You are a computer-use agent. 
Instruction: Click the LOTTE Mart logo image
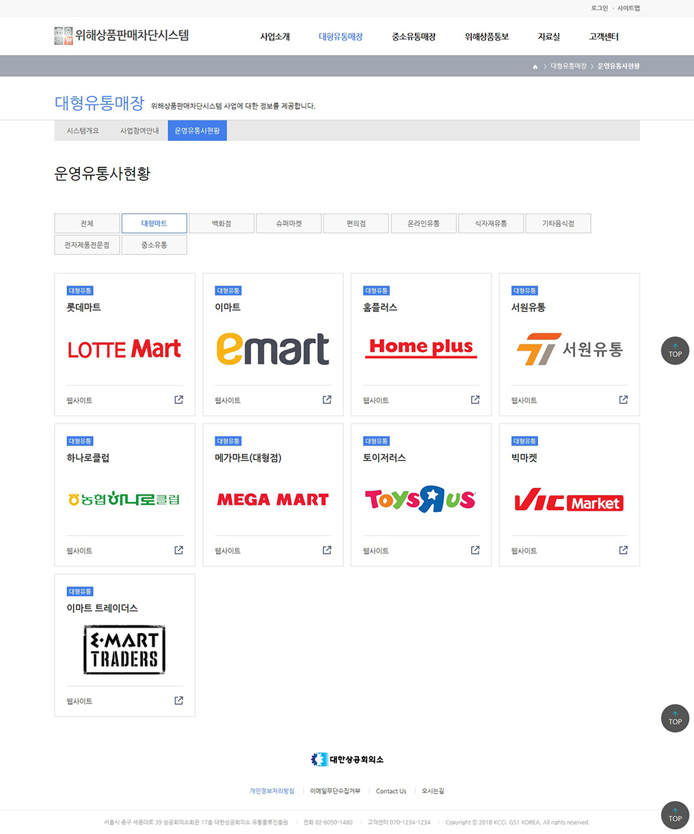tap(124, 349)
